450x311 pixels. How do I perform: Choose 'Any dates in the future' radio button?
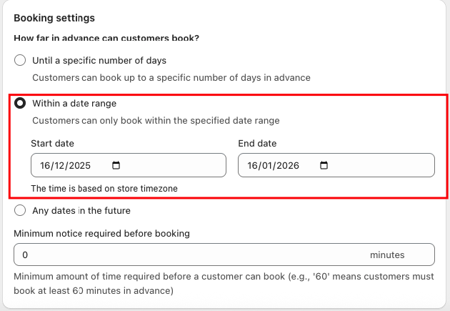point(20,210)
